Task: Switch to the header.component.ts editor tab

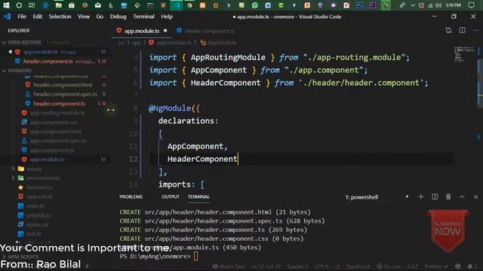Action: [x=206, y=31]
